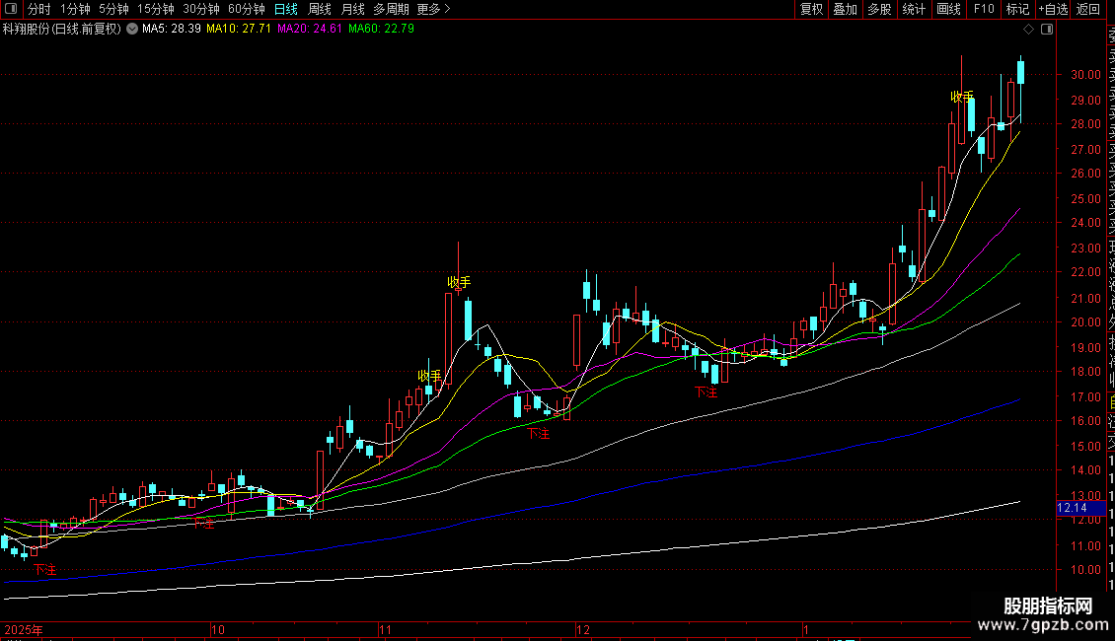Click the 标记 mark button

(x=1017, y=9)
